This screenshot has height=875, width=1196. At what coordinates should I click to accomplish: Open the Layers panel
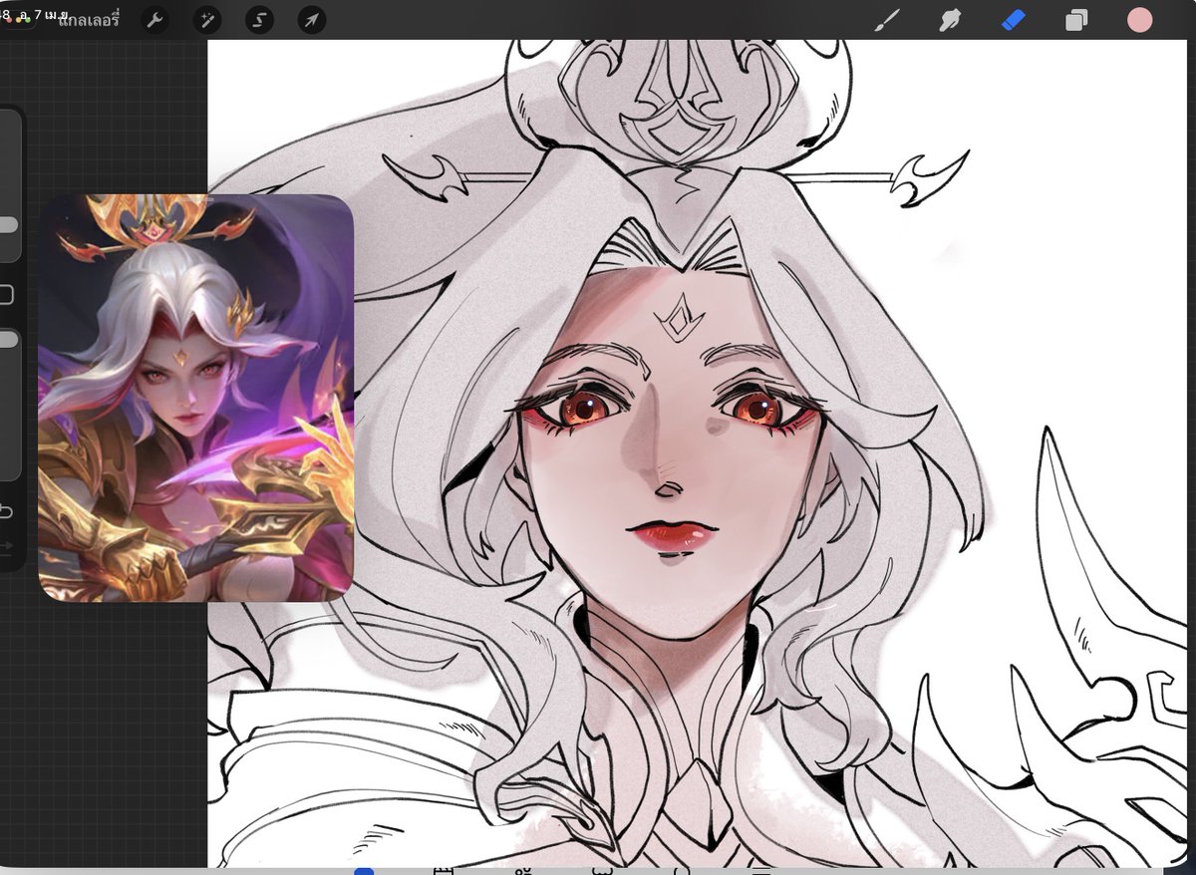click(1076, 20)
